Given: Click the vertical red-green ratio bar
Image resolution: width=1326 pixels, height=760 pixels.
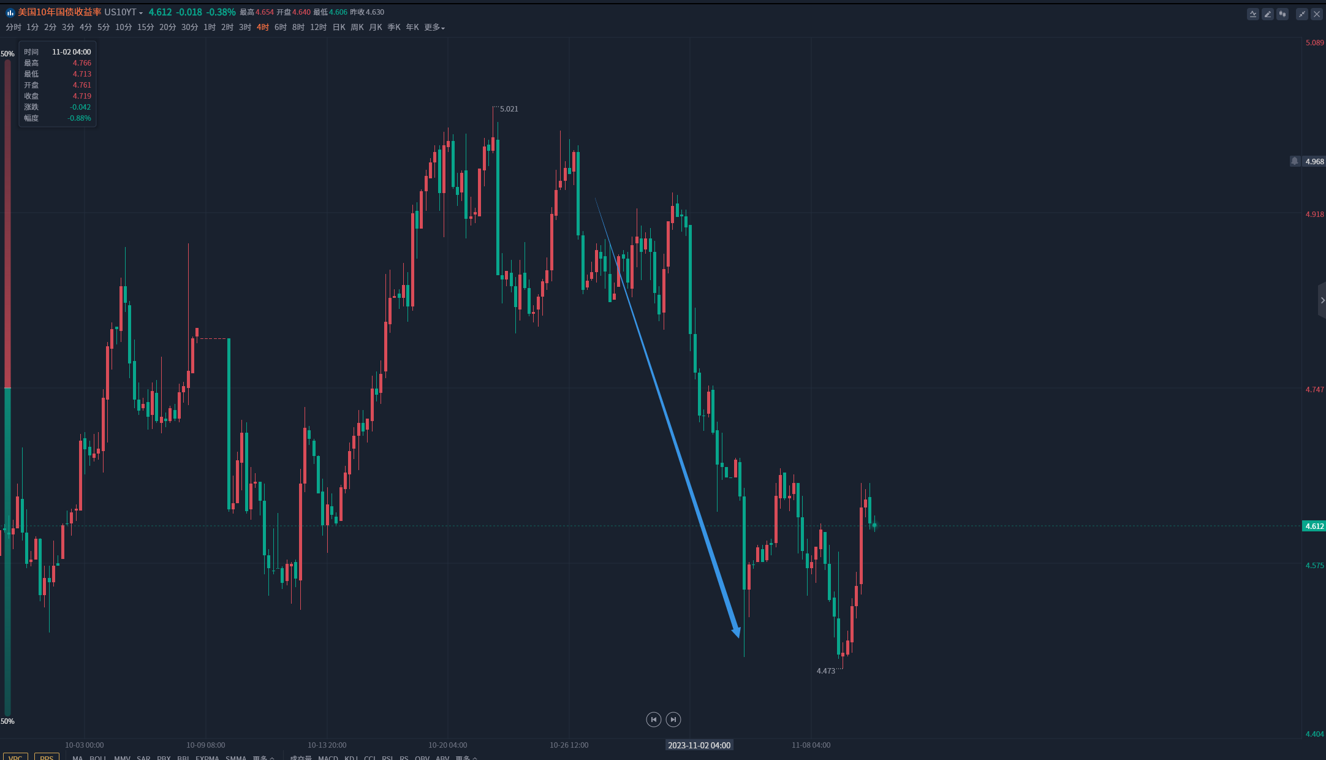Looking at the screenshot, I should coord(7,387).
